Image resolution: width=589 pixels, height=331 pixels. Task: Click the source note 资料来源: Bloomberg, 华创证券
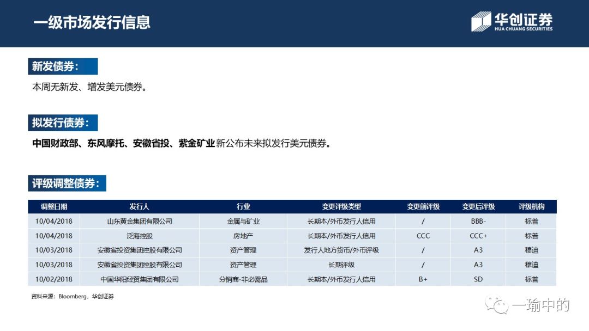coord(73,297)
